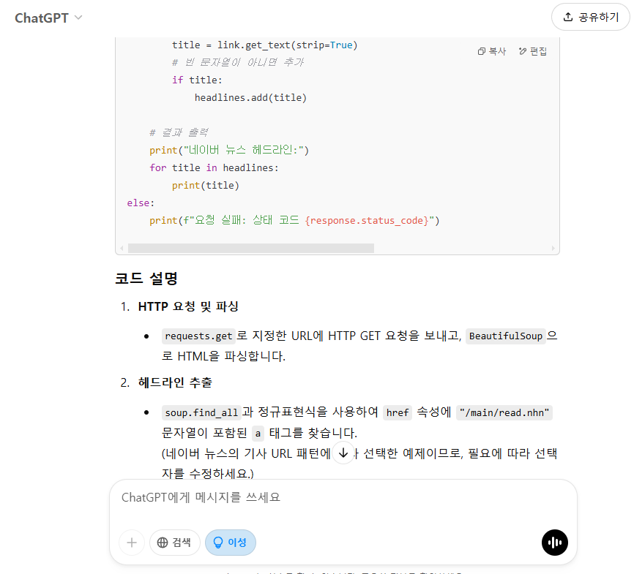Click the 코드 설명 heading
634x574 pixels.
146,279
